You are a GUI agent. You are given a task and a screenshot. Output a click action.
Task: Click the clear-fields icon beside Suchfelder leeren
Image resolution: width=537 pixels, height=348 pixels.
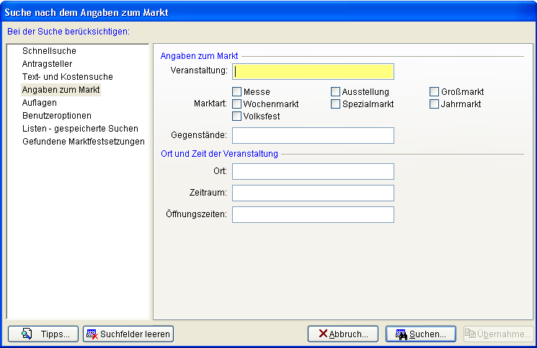(92, 334)
